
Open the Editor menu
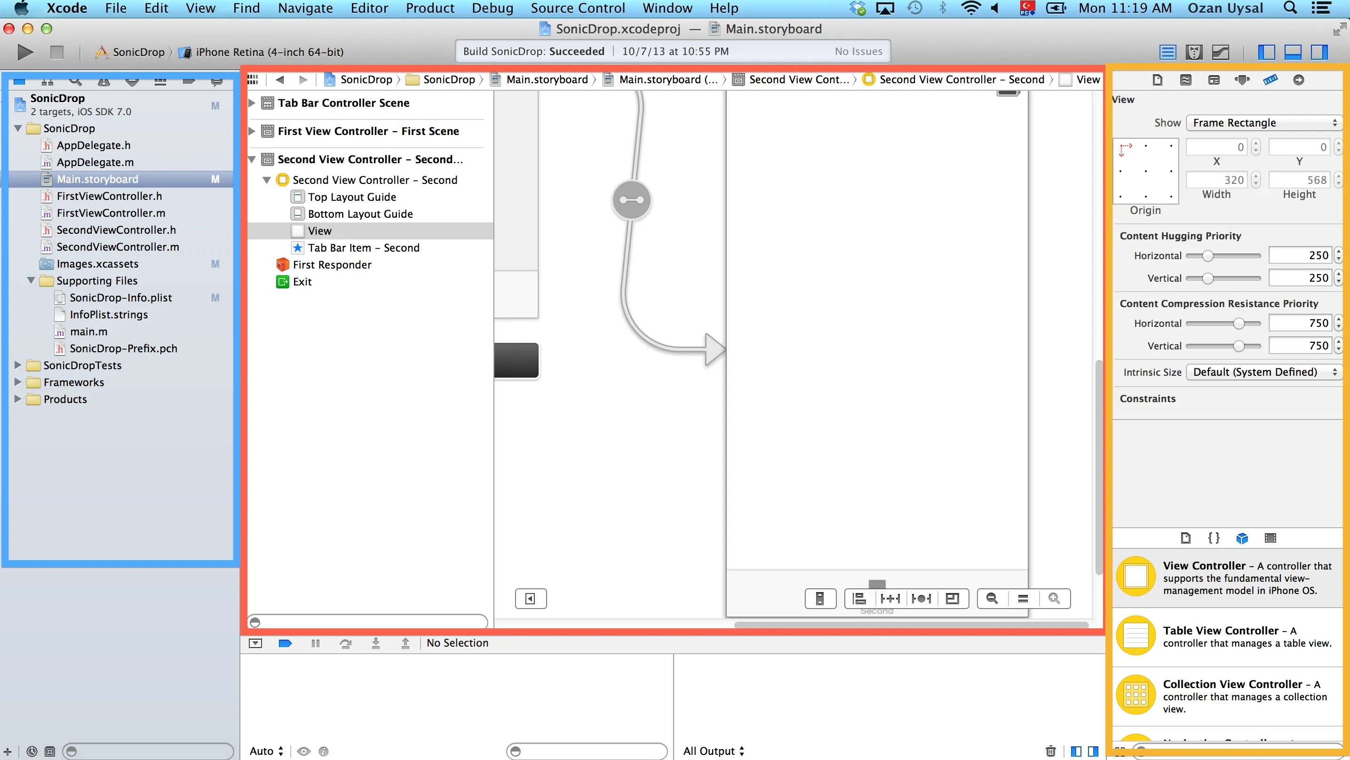tap(369, 8)
